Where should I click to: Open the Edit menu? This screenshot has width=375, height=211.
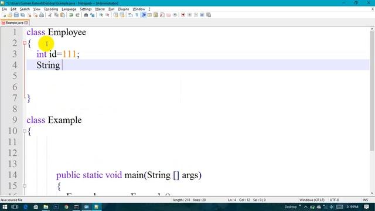(13, 9)
